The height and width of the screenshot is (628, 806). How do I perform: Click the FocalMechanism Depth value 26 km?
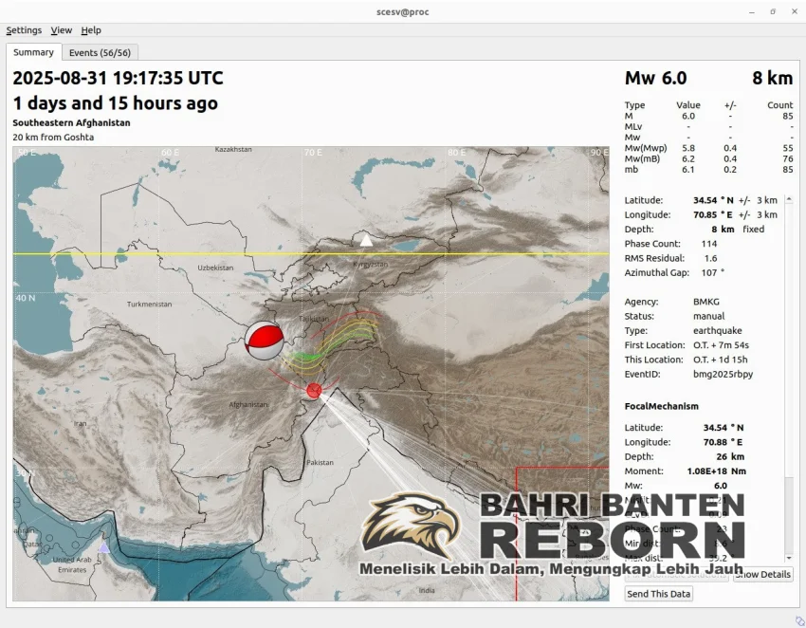pyautogui.click(x=730, y=456)
